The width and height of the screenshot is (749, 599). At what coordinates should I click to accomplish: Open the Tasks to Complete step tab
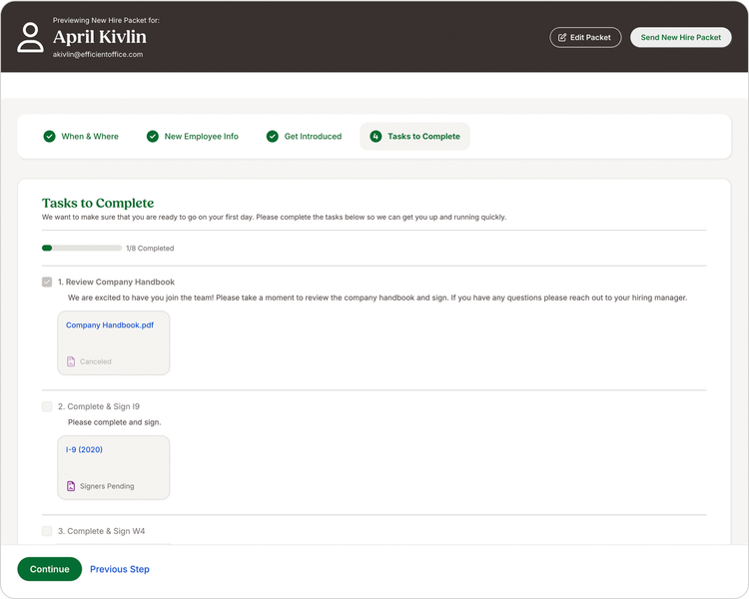pos(415,136)
